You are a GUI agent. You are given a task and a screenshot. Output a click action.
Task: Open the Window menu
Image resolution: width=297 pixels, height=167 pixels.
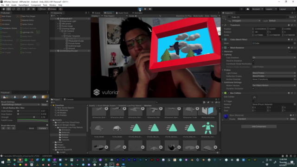[52, 5]
